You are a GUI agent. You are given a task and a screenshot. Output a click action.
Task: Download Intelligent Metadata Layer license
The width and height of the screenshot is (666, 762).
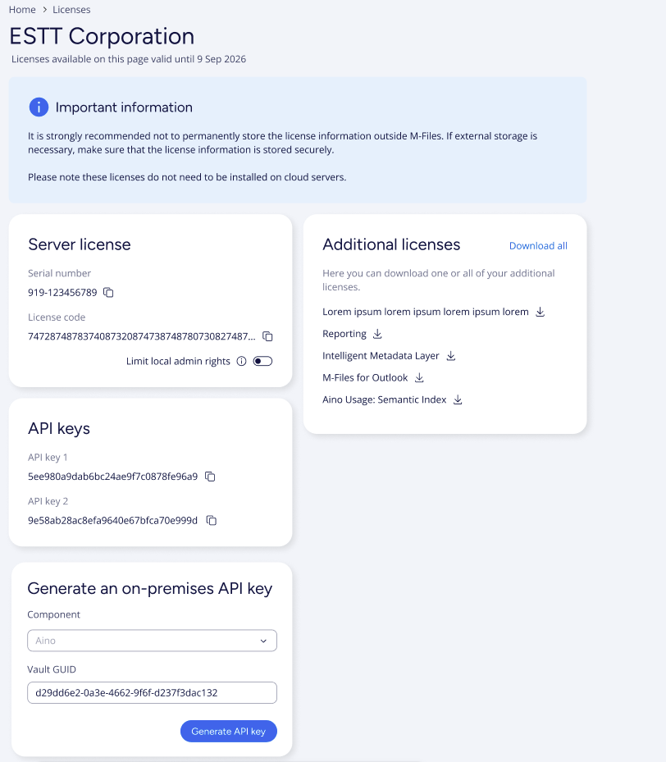pos(450,356)
